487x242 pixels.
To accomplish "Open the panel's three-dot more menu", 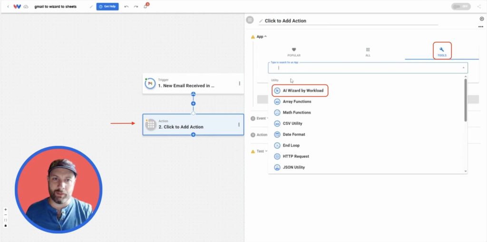I will (x=481, y=27).
